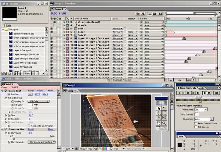The image size is (221, 152).
Task: Select the Rotation tool in tools palette
Action: point(164,109)
